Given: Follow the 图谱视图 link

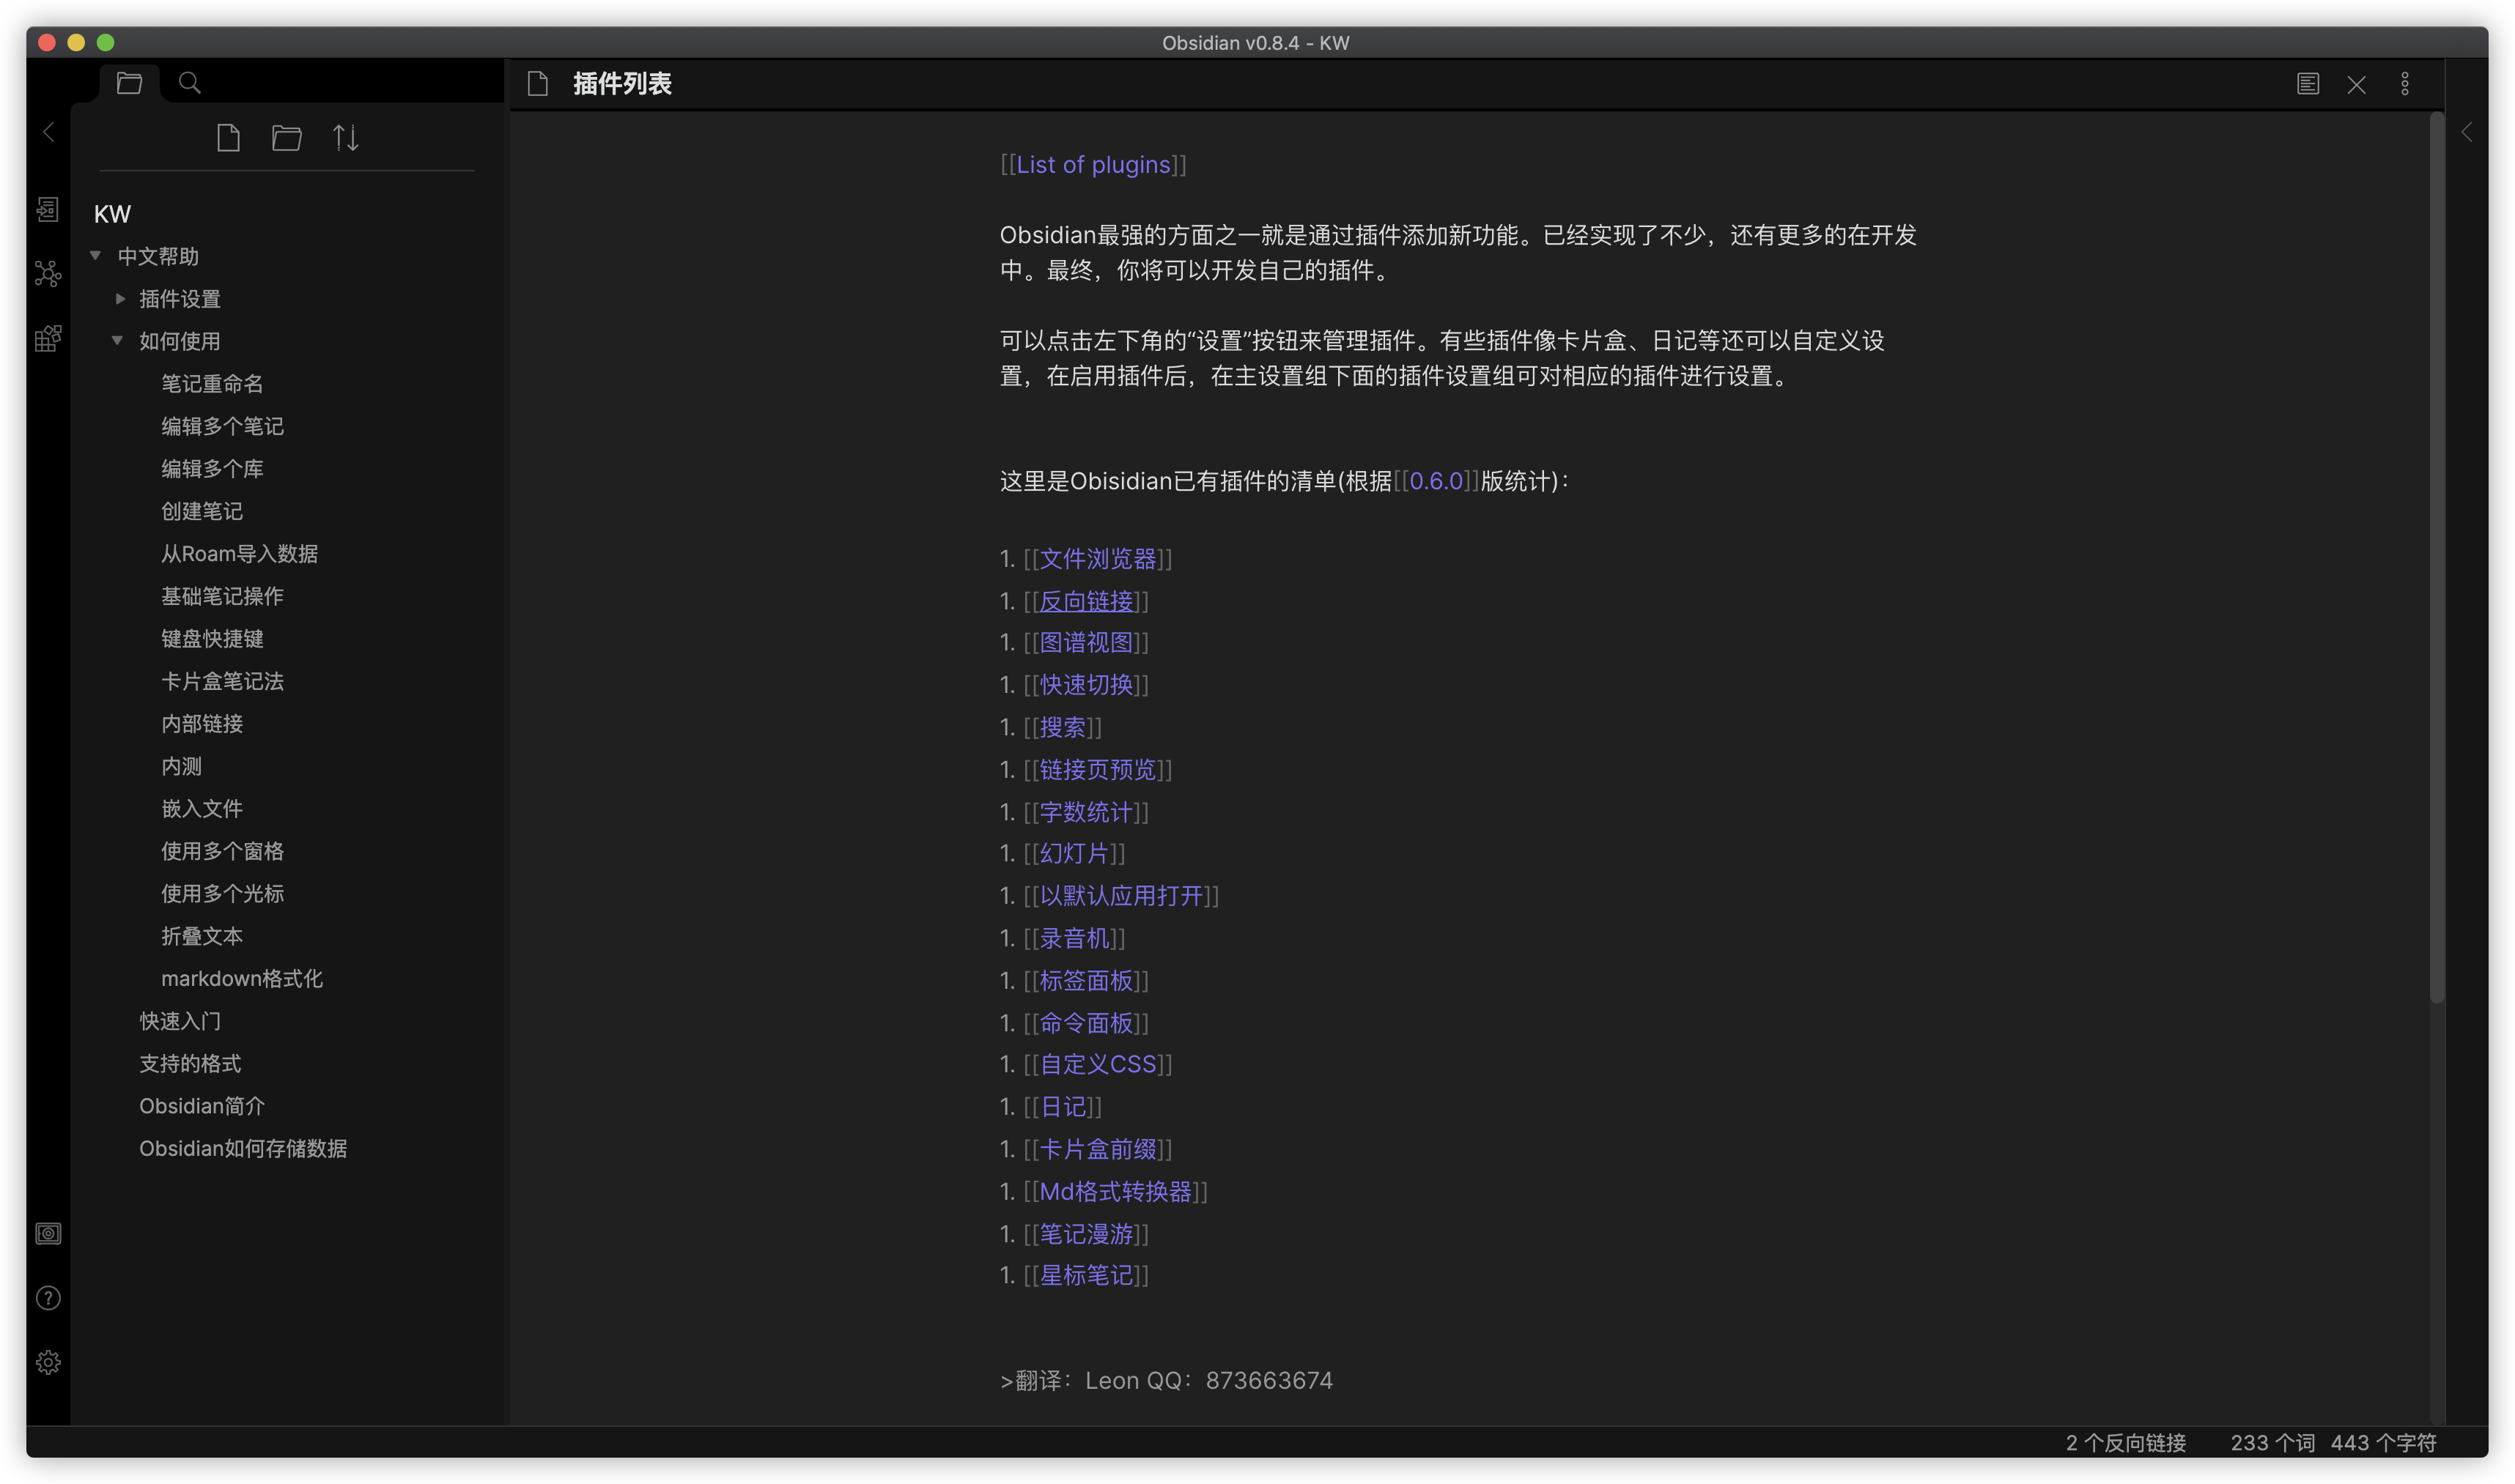Looking at the screenshot, I should (x=1085, y=643).
